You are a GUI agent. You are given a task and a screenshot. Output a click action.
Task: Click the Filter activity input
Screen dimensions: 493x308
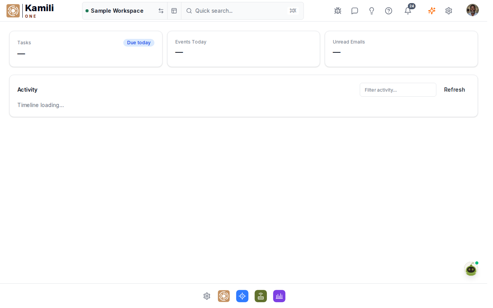pos(398,90)
